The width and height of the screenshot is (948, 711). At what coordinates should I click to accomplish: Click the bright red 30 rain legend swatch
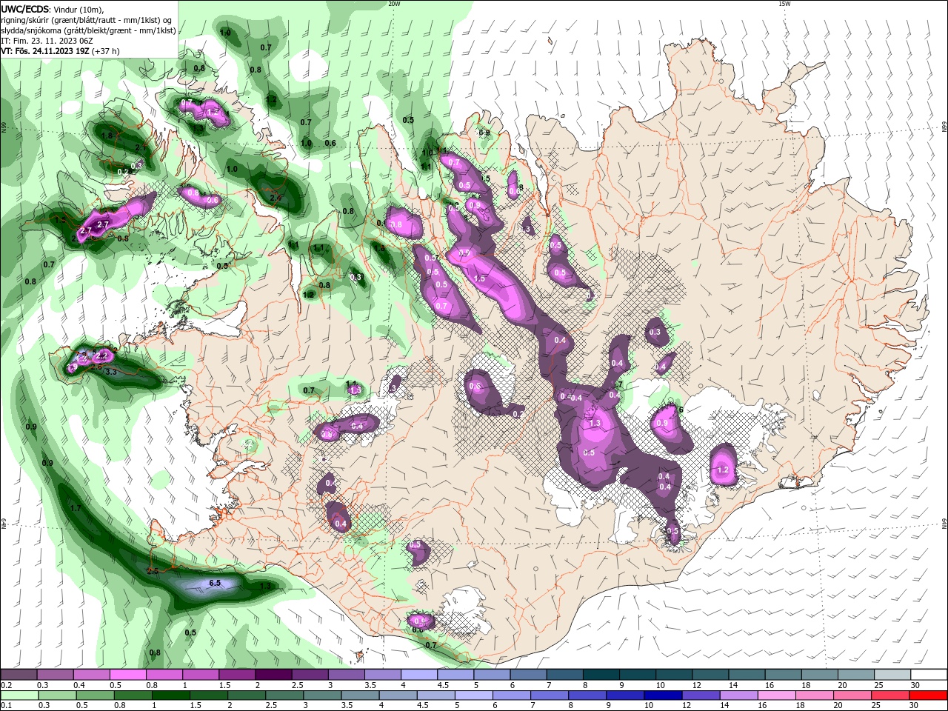pos(928,695)
